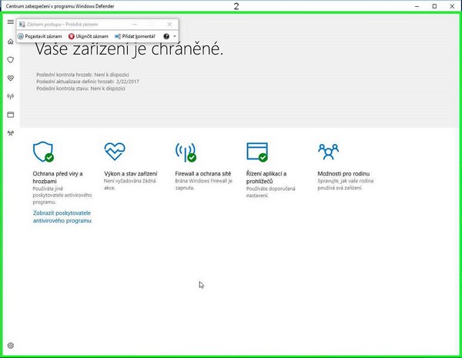462x358 pixels.
Task: Open Firewall a ochrana sítě
Action: [x=203, y=173]
